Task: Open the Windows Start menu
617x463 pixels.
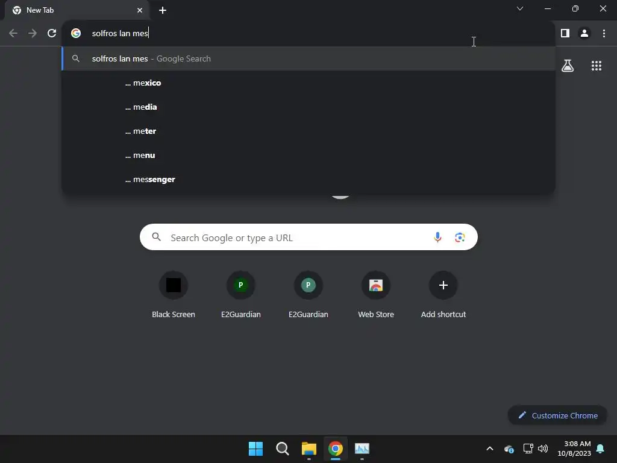Action: [255, 449]
